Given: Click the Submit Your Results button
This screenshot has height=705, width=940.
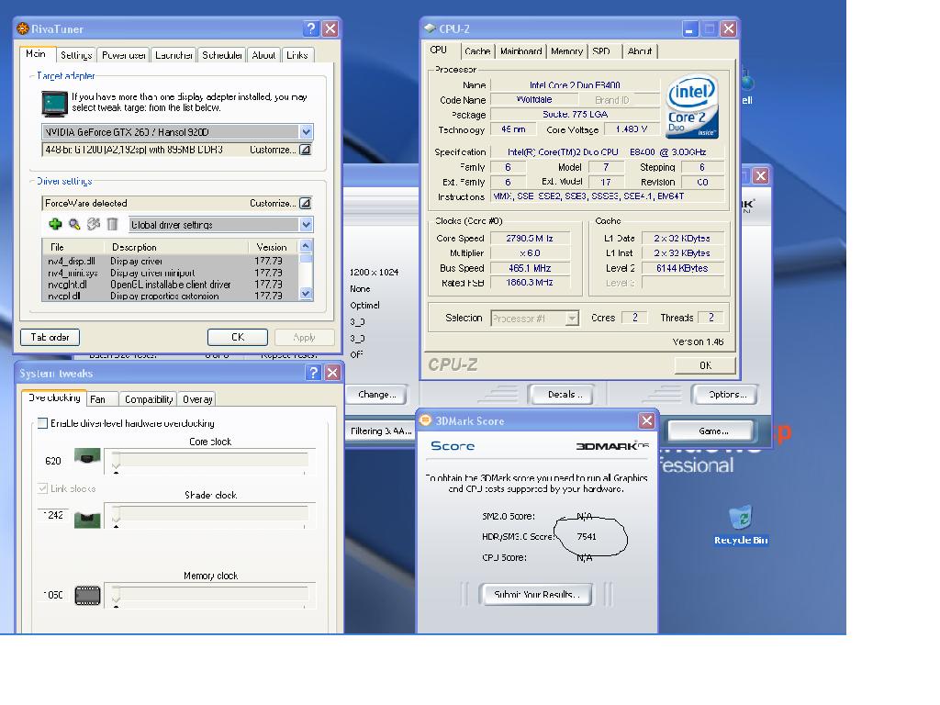Looking at the screenshot, I should point(536,595).
